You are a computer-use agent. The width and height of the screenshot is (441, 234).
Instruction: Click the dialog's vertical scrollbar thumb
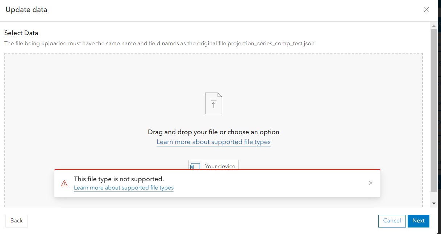[x=433, y=109]
